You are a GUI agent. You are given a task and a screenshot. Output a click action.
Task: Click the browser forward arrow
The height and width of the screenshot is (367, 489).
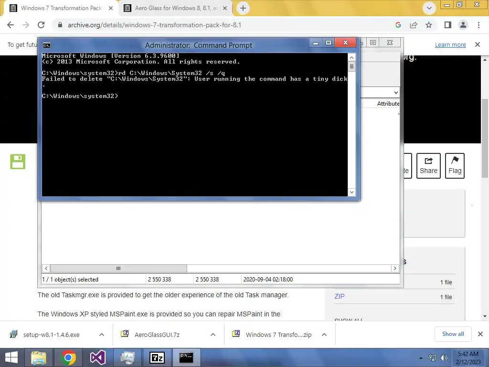coord(26,25)
